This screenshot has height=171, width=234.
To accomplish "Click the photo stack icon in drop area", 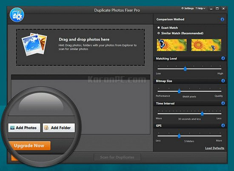I will [34, 45].
